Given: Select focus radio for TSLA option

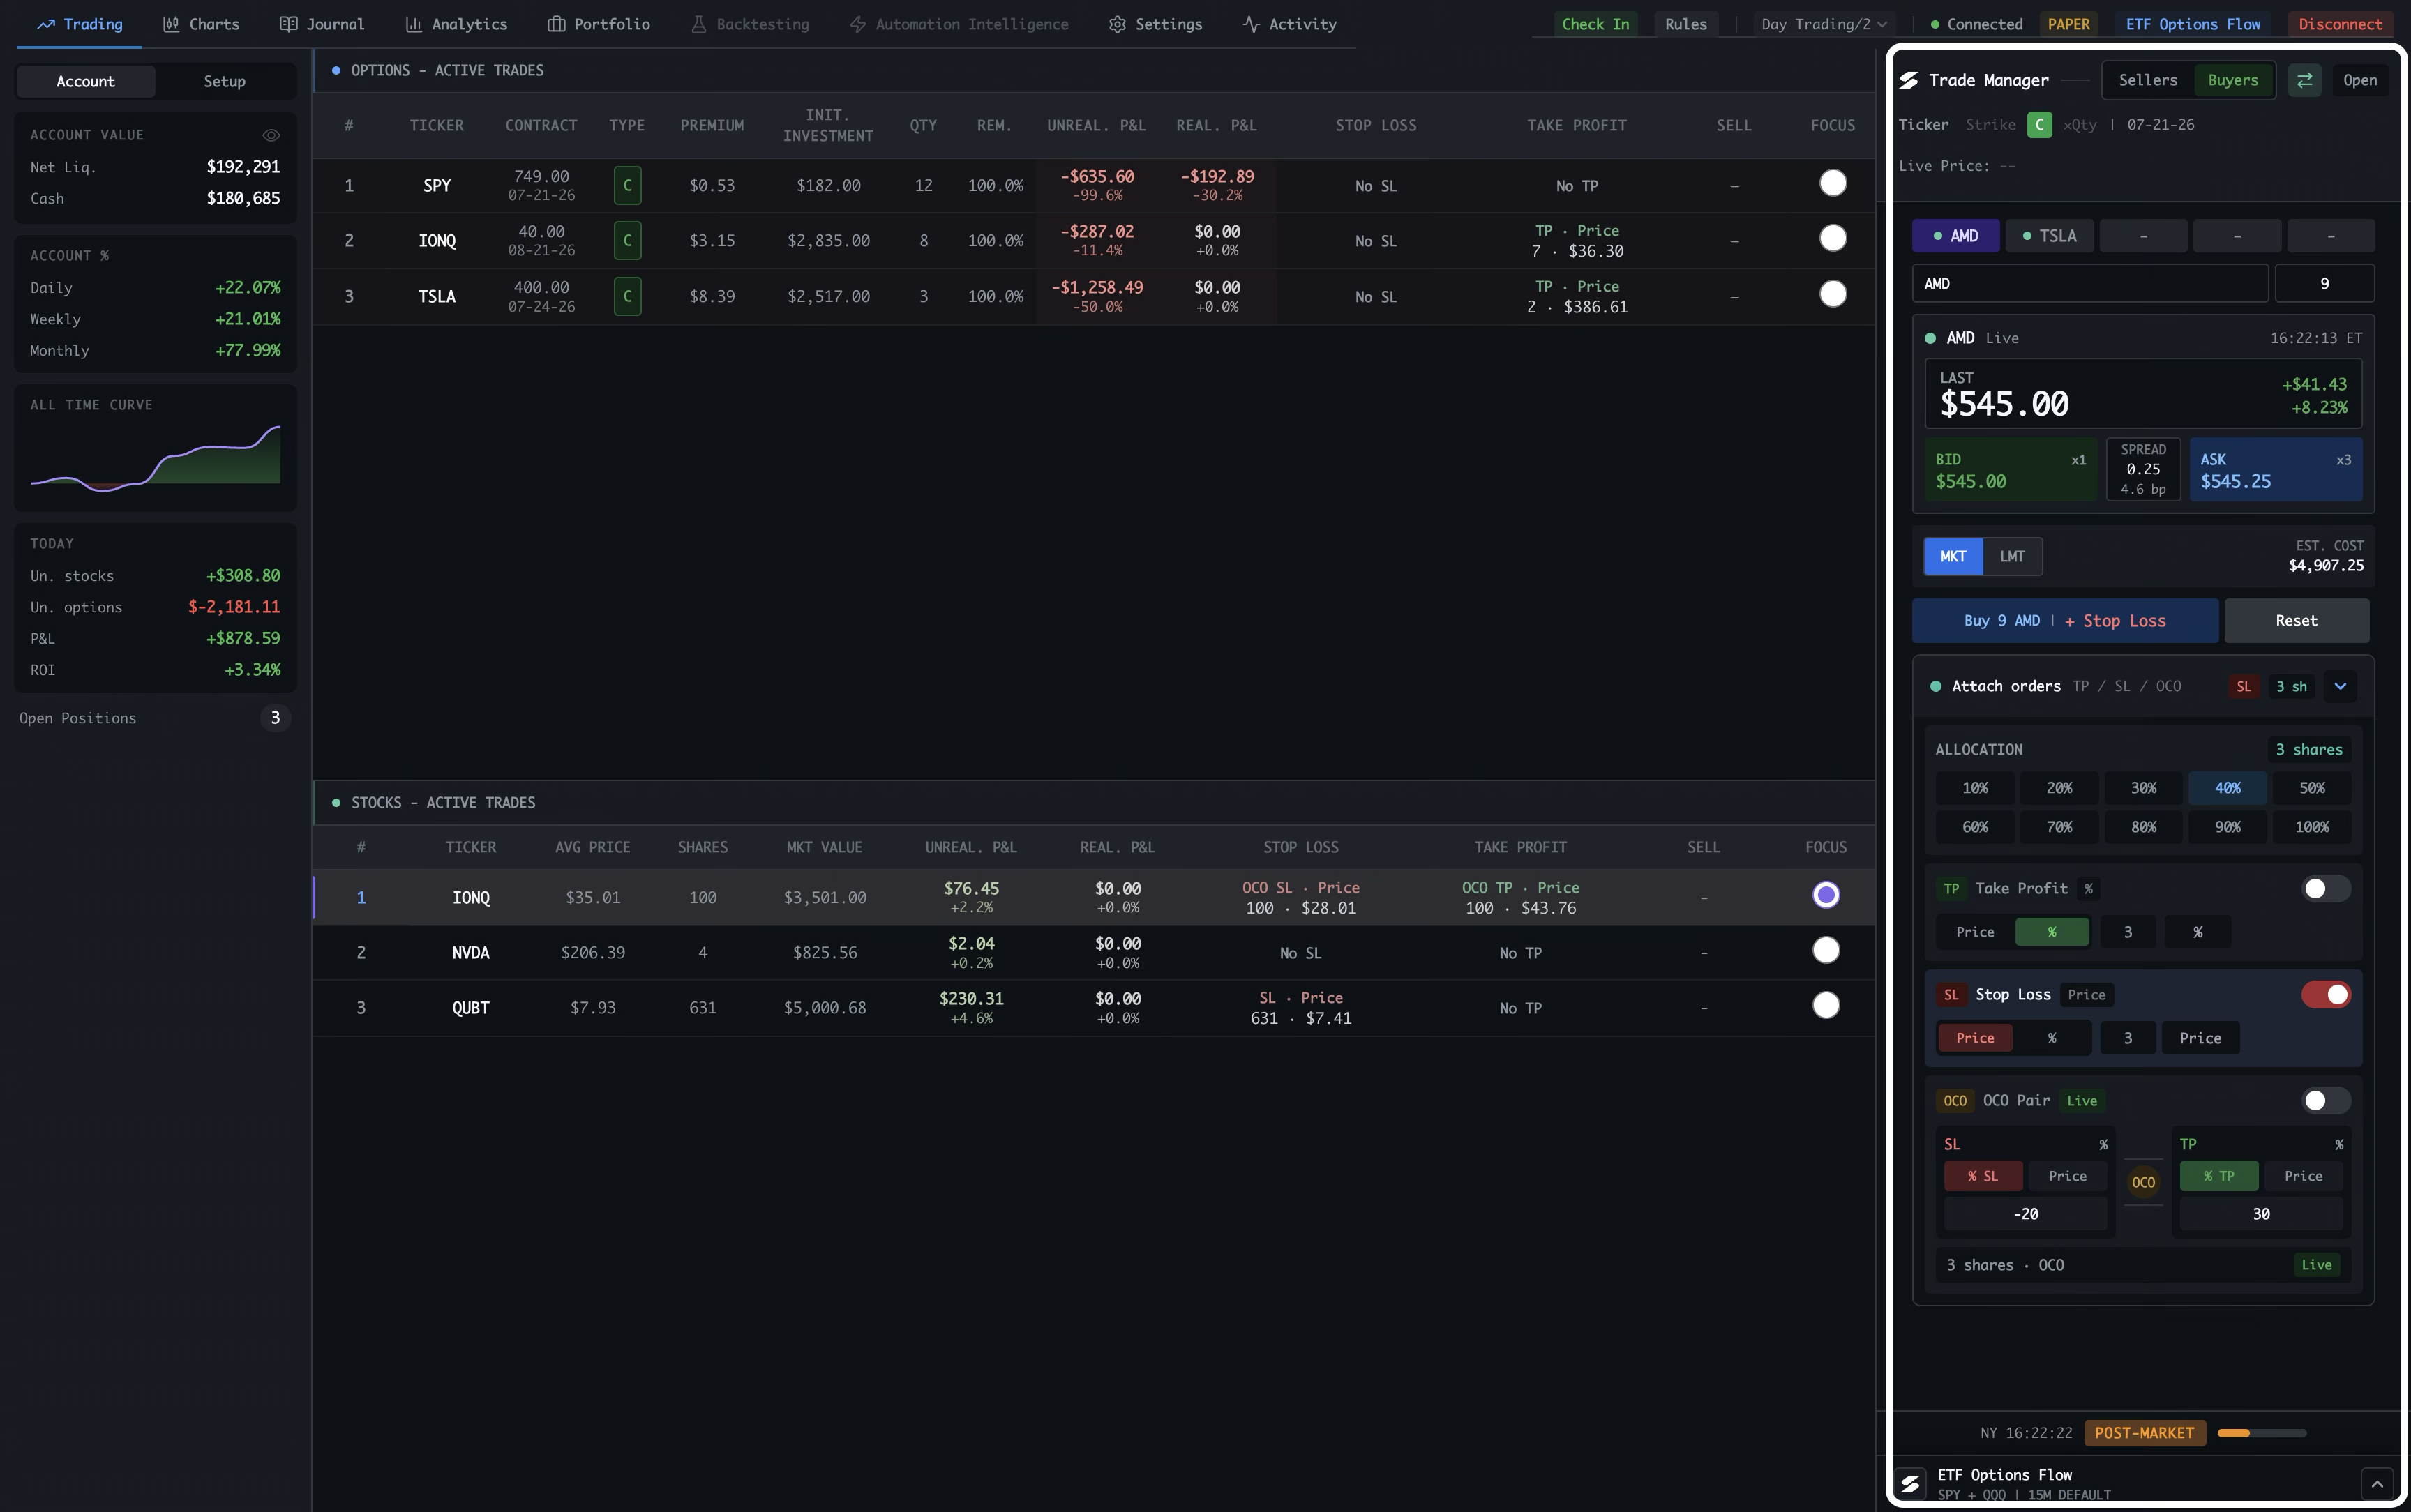Looking at the screenshot, I should pos(1832,294).
